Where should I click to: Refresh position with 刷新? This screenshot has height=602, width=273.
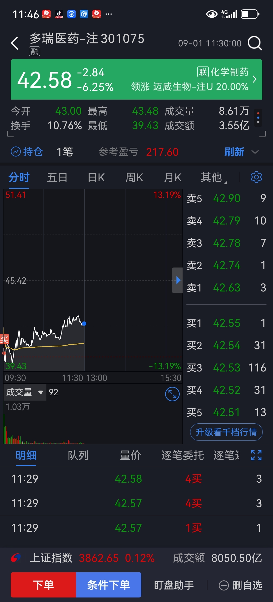(x=234, y=152)
